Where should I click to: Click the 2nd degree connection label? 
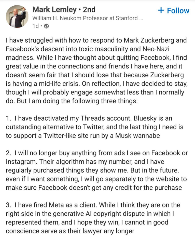(x=89, y=10)
